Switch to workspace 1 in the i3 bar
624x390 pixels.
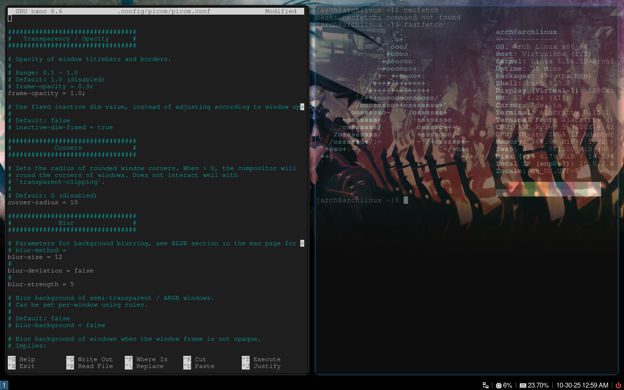pos(4,385)
